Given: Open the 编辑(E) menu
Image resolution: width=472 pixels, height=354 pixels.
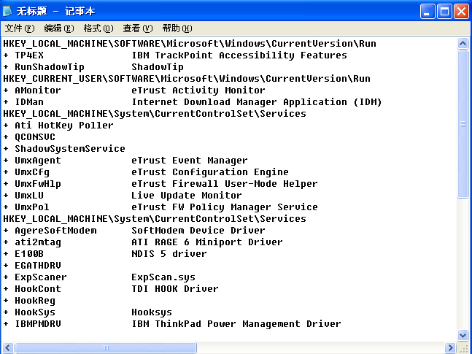Looking at the screenshot, I should (59, 28).
